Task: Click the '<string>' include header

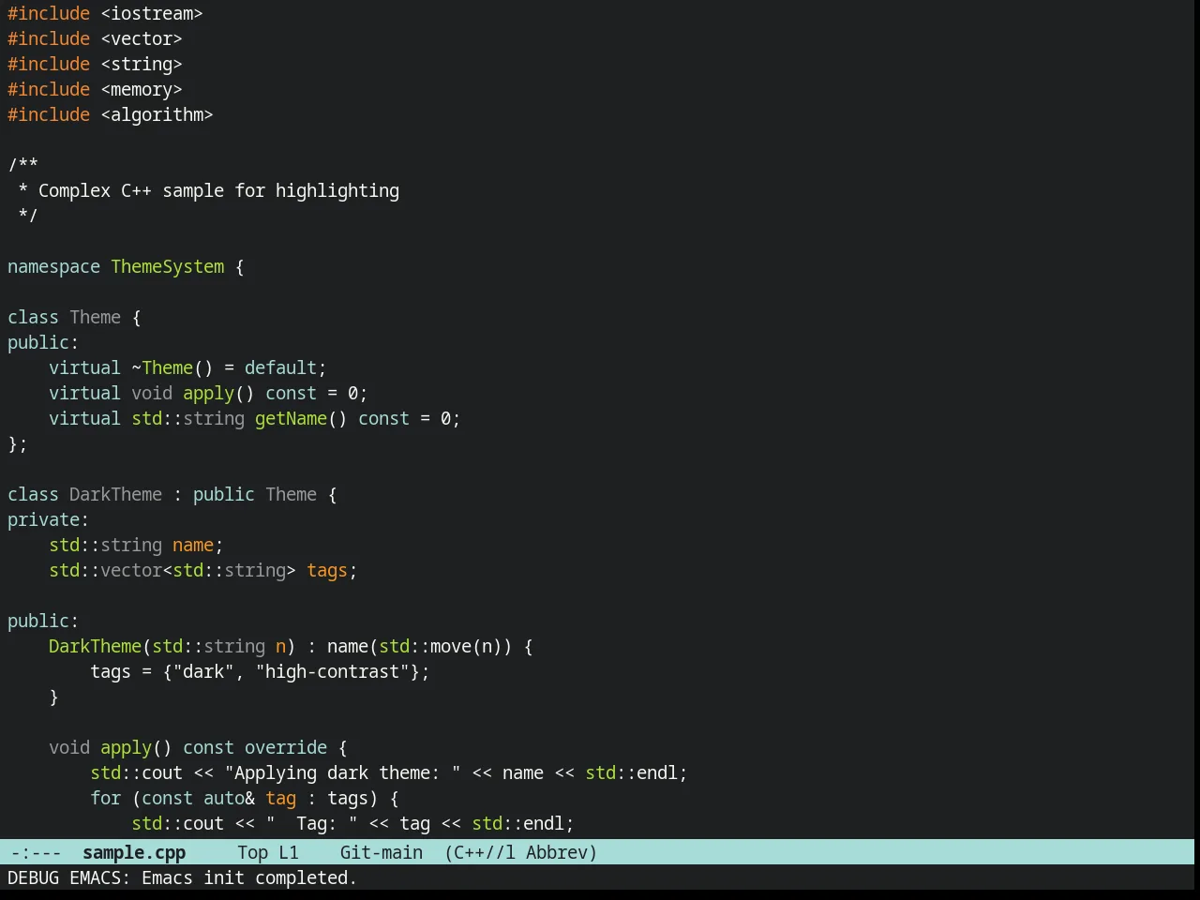Action: (x=142, y=64)
